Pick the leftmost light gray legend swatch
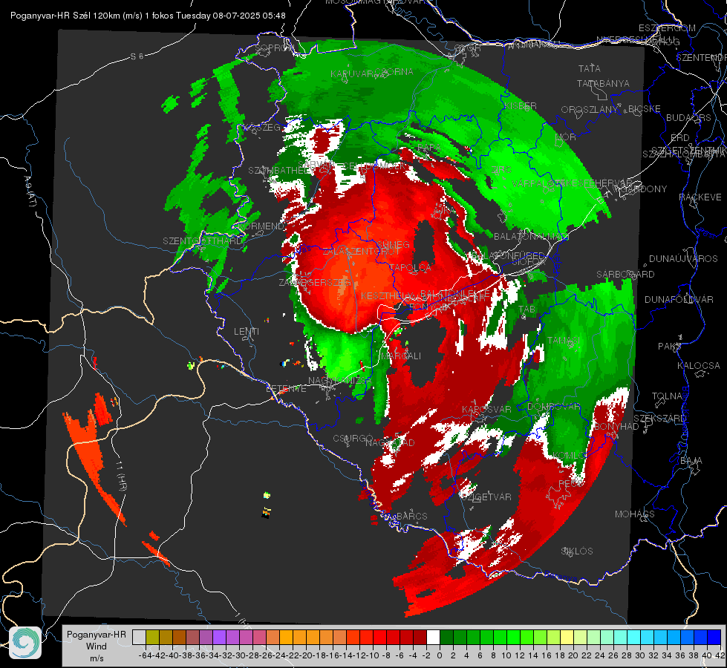The height and width of the screenshot is (668, 727). 139,637
